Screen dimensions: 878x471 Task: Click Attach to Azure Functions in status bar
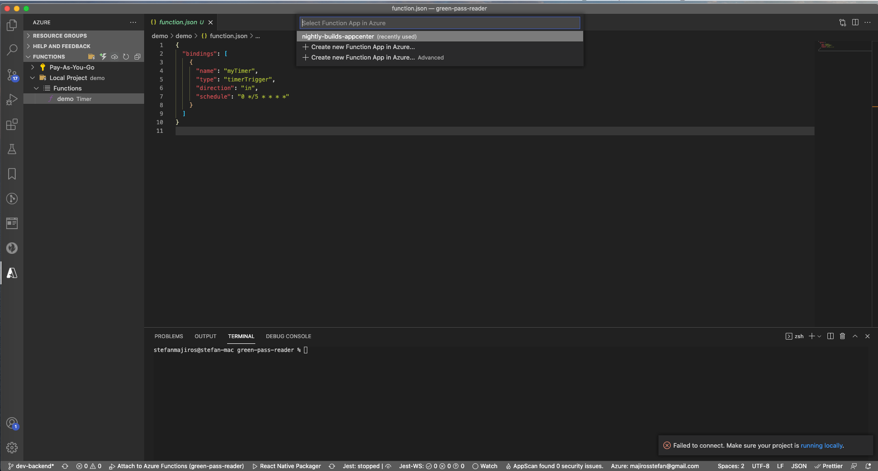(x=176, y=466)
